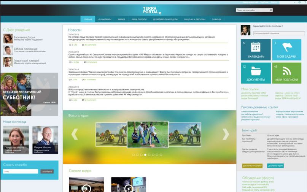This screenshot has height=192, width=307.
Task: Play the first video in Свежее видео
Action: point(86,187)
